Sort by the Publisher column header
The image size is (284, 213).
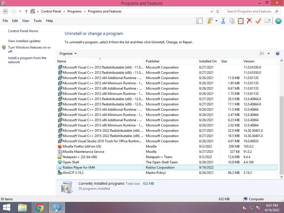point(171,61)
